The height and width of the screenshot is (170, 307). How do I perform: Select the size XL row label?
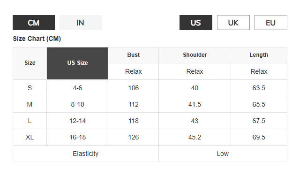click(30, 137)
